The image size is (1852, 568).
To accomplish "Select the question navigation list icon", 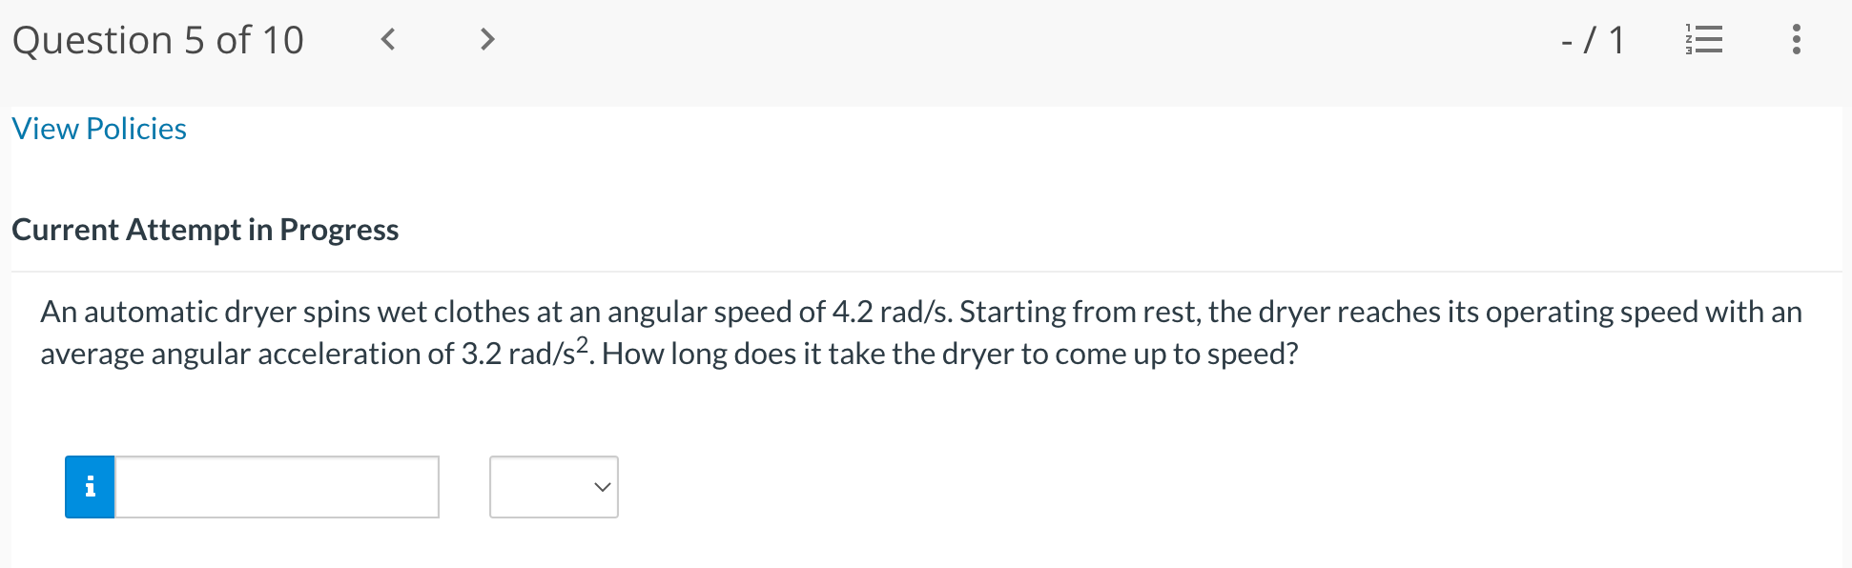I will 1705,39.
